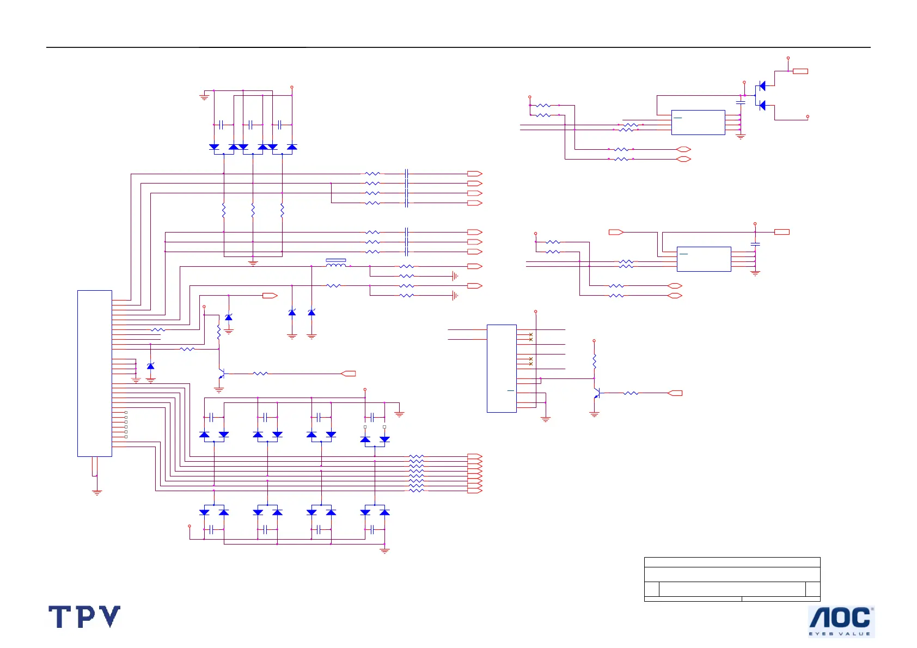Click the IC block beside the dual-diode pair

tap(698, 123)
